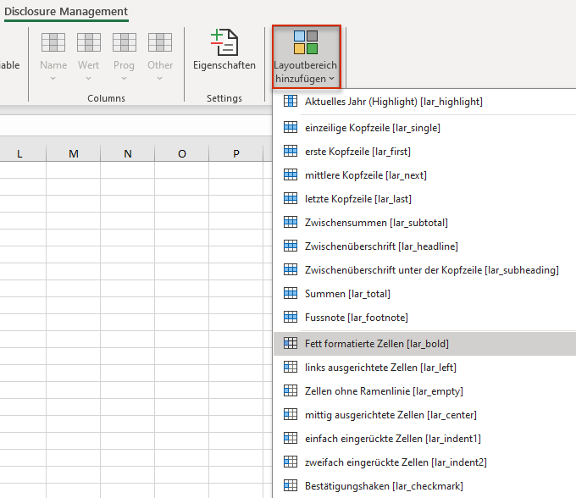Expand the Other dropdown chevron
Screen dimensions: 576x498
click(159, 78)
